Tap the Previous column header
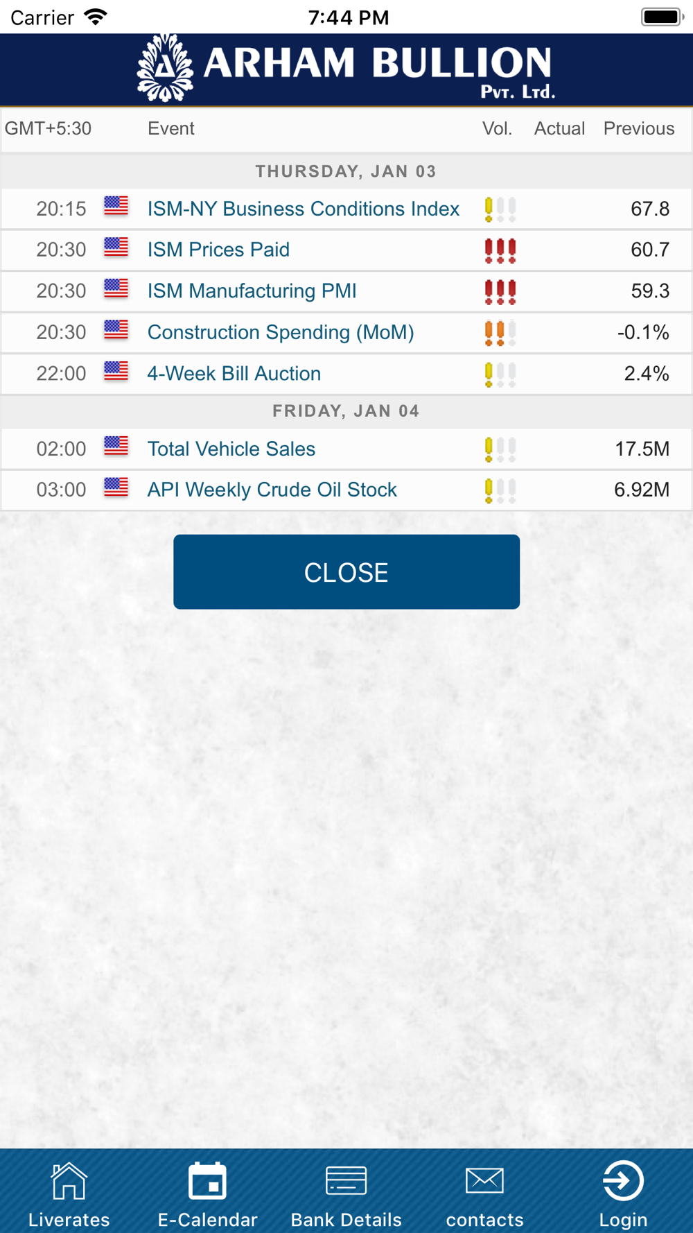693x1233 pixels. point(638,128)
